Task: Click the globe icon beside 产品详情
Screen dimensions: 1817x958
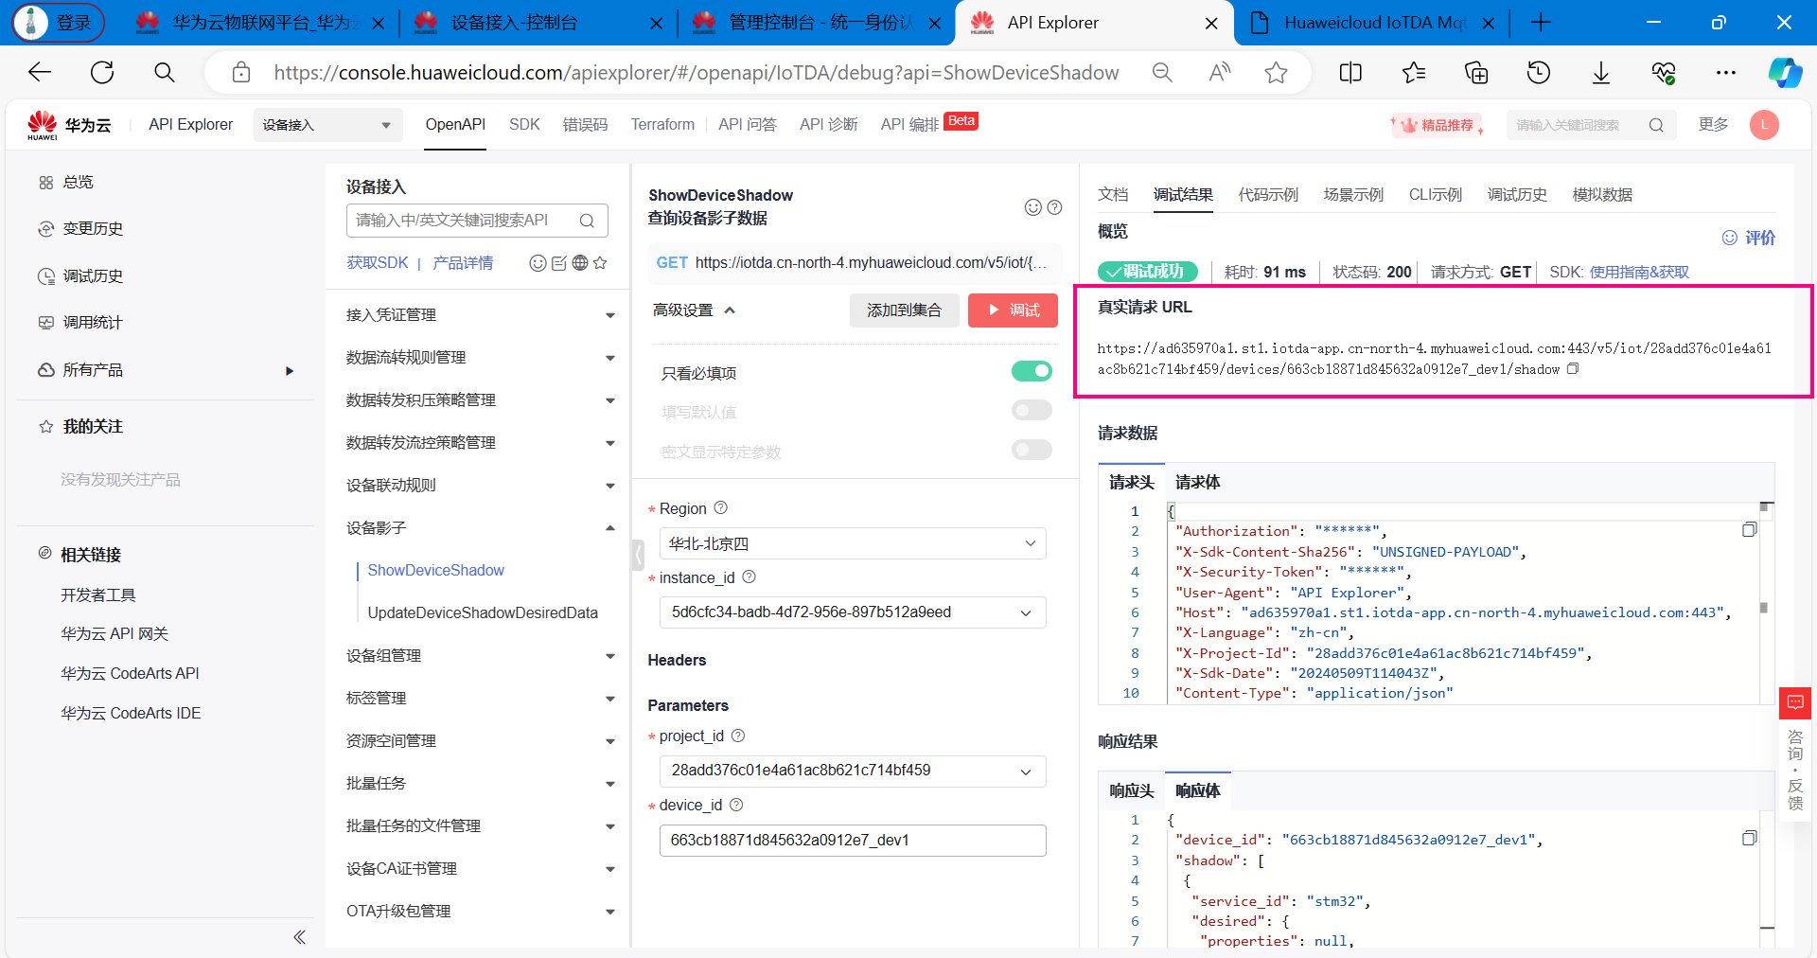Action: coord(580,263)
